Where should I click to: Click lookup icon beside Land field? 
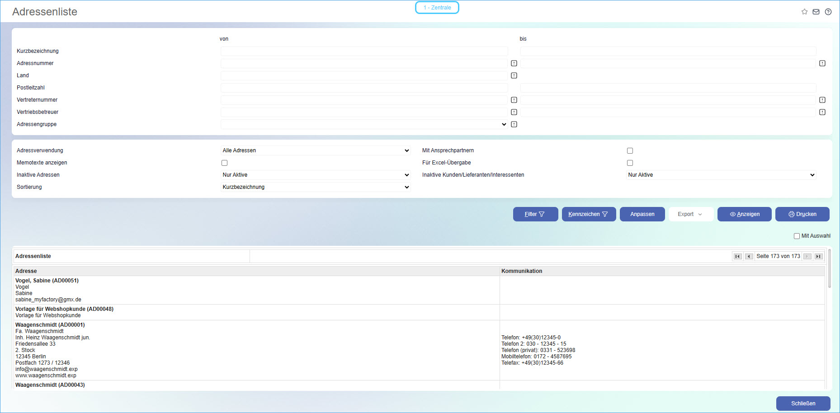514,75
